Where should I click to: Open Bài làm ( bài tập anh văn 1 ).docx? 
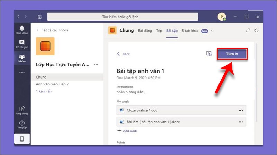(x=181, y=122)
